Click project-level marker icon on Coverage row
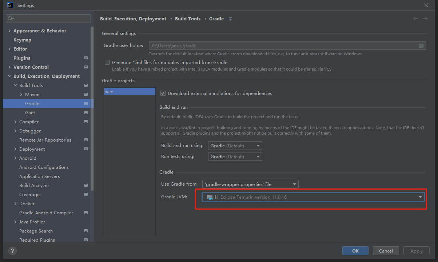Viewport: 438px width, 262px height. tap(86, 194)
